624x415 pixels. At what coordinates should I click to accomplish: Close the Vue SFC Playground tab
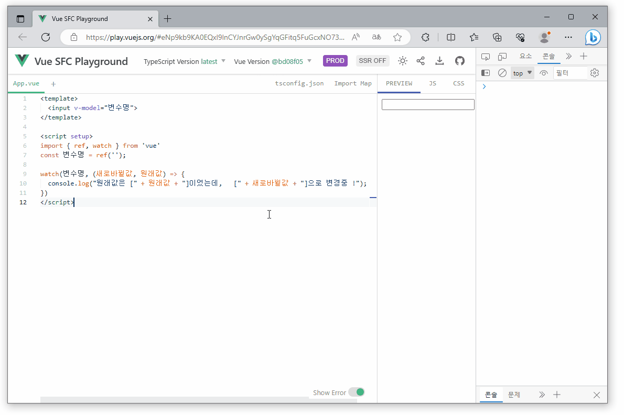(x=150, y=19)
